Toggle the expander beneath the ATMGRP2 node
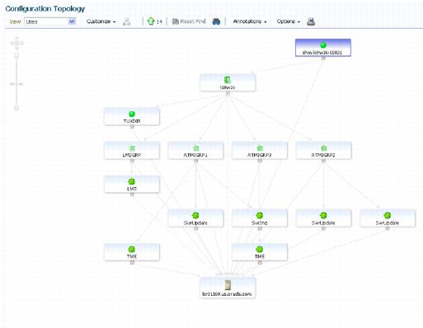The image size is (423, 328). point(323,161)
